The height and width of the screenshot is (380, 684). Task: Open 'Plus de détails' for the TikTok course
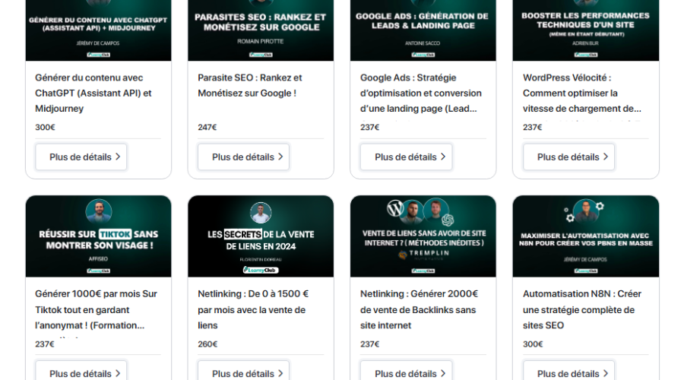tap(81, 373)
